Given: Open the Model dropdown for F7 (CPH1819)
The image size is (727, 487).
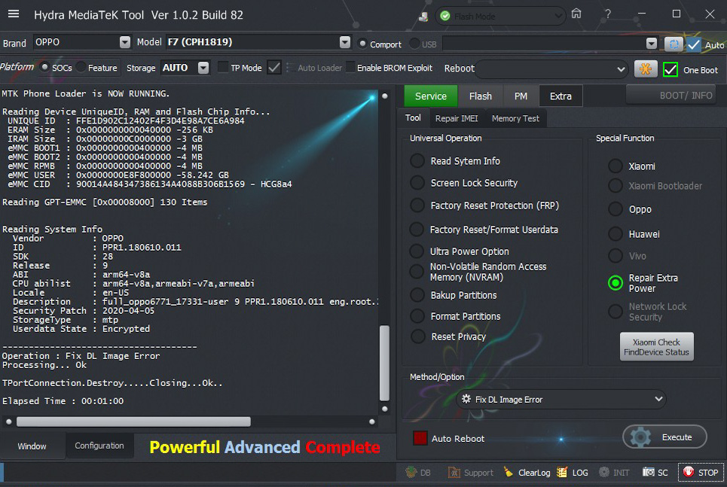Looking at the screenshot, I should tap(345, 43).
